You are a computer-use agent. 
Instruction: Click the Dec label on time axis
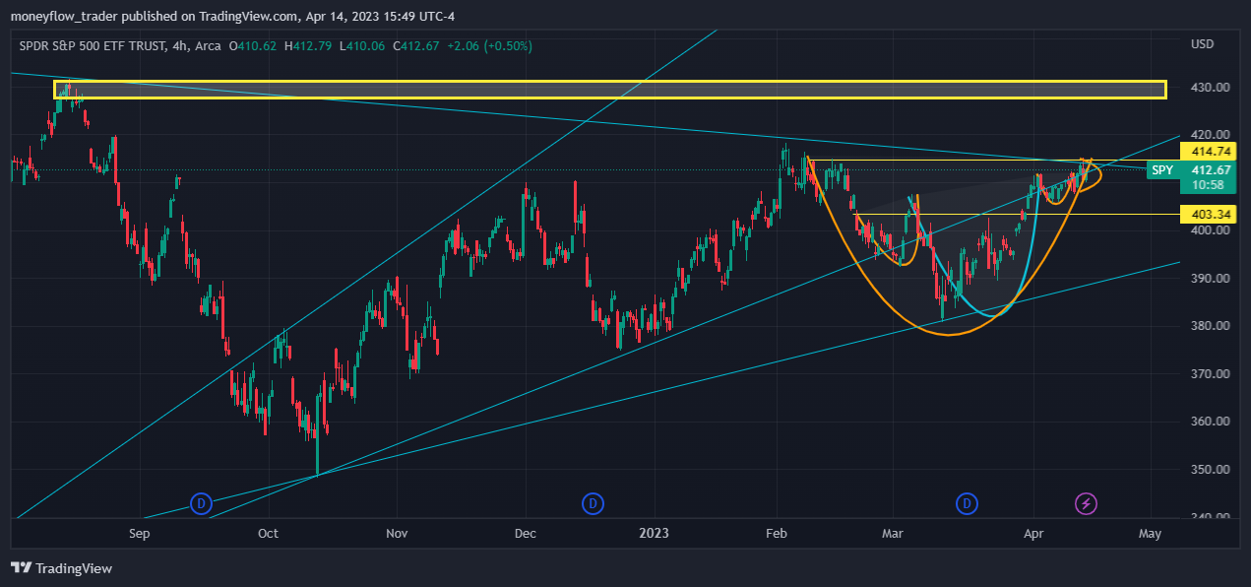526,534
